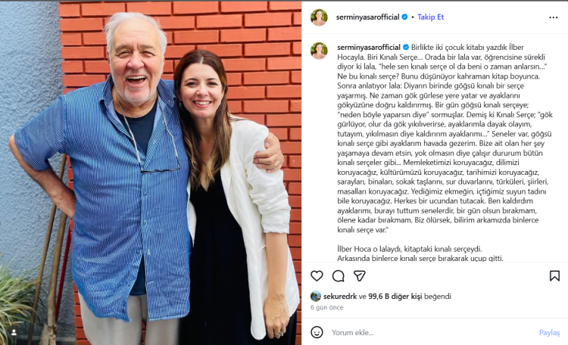Open serminyasarofficial username in caption
This screenshot has width=568, height=345.
pyautogui.click(x=368, y=47)
